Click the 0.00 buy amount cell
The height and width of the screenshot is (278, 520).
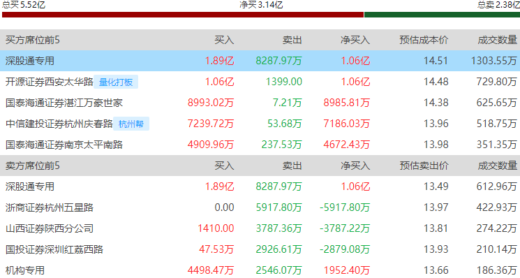(x=224, y=207)
